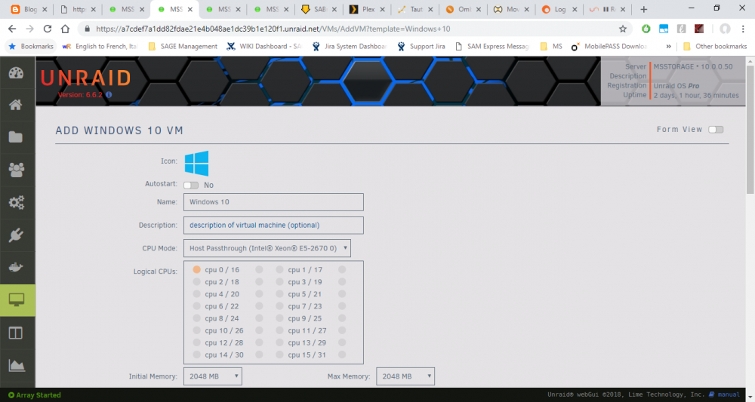Open the MobilePASS Download bookmark
The image size is (755, 402).
pos(609,46)
